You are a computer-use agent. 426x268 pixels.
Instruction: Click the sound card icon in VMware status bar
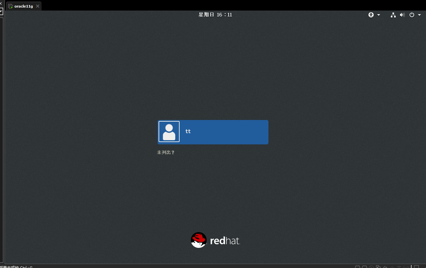(x=385, y=267)
